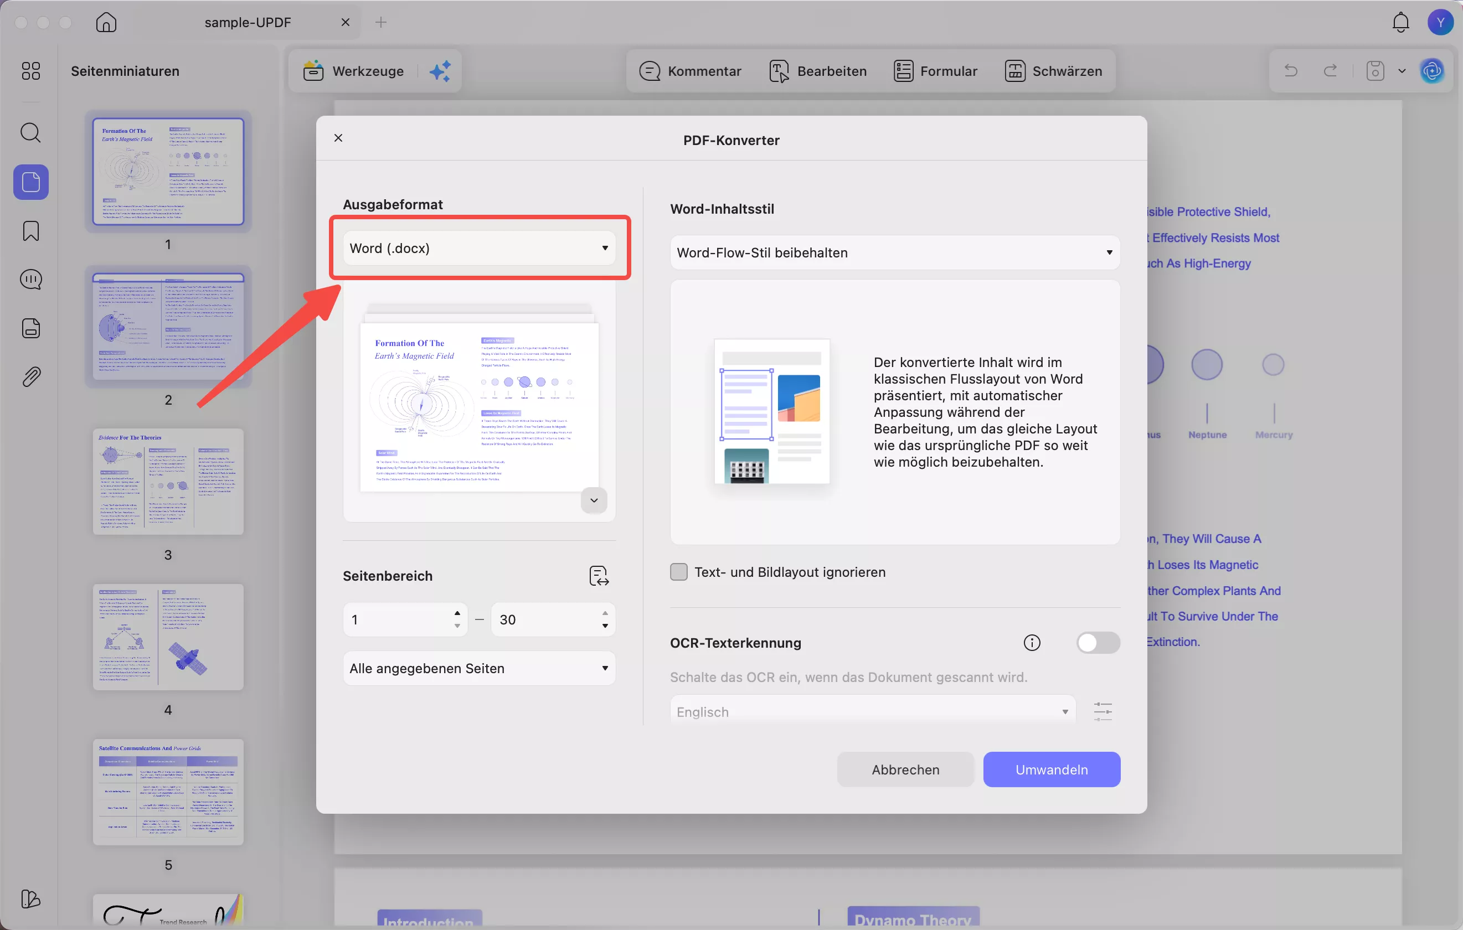Check Text- und Bildlayout ignorieren

click(679, 572)
